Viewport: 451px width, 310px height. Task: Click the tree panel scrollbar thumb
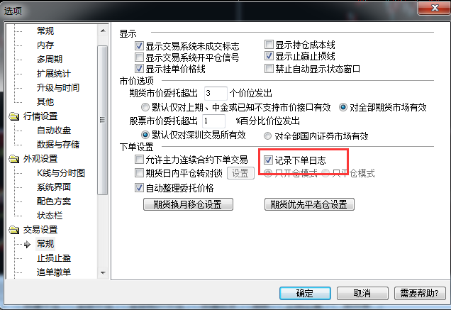102,120
